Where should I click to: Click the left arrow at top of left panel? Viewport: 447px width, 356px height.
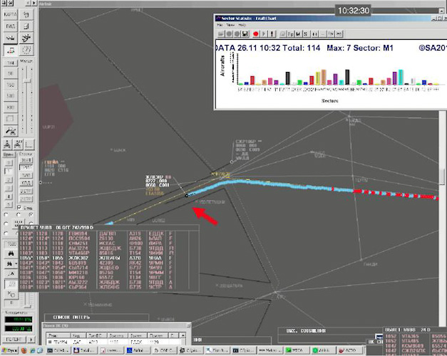(x=29, y=3)
